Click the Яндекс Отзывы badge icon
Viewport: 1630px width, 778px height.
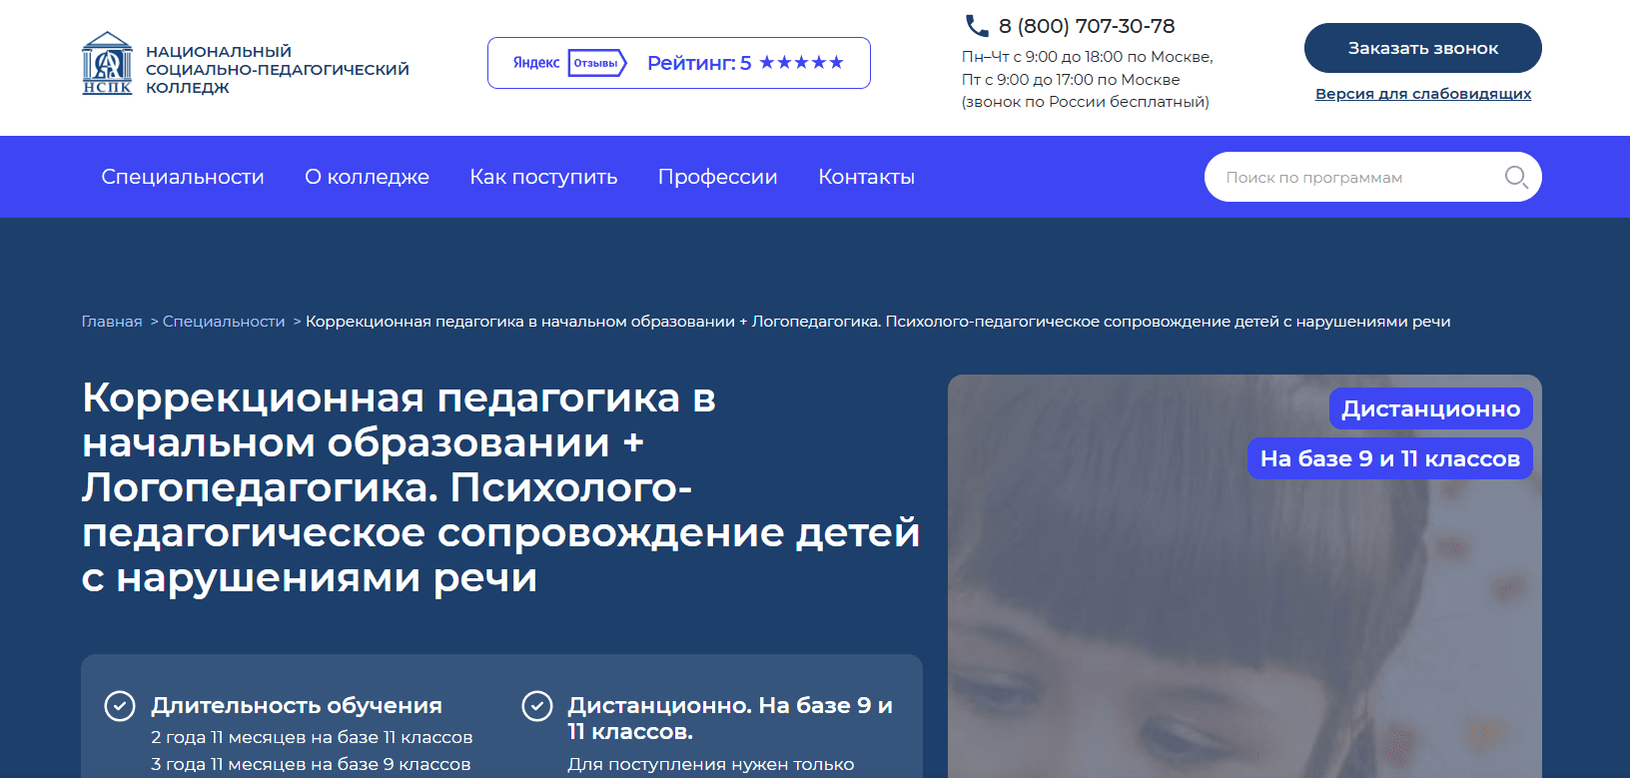569,63
